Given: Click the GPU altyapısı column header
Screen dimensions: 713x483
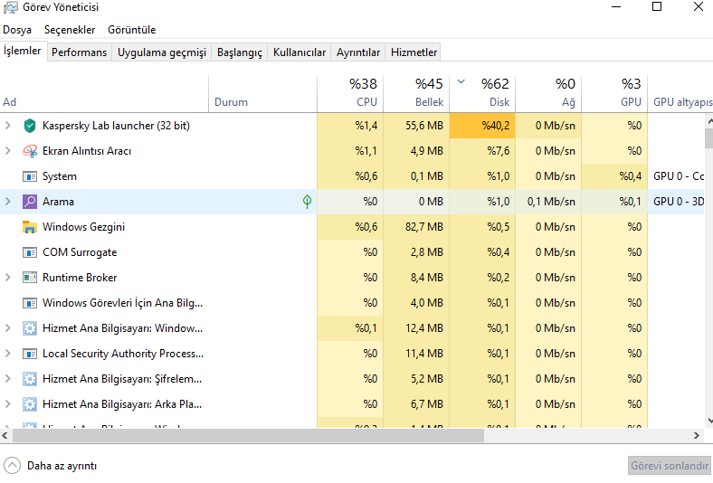Looking at the screenshot, I should tap(680, 93).
